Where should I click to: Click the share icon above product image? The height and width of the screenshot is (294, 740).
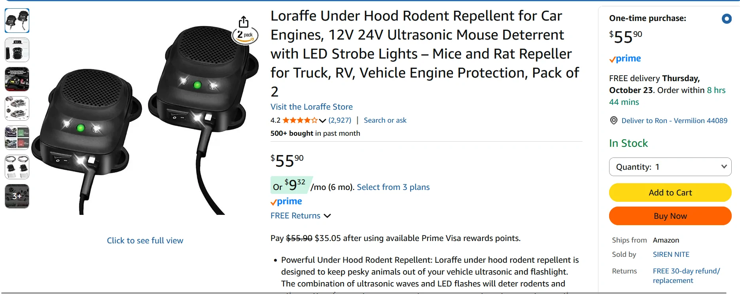click(x=244, y=21)
